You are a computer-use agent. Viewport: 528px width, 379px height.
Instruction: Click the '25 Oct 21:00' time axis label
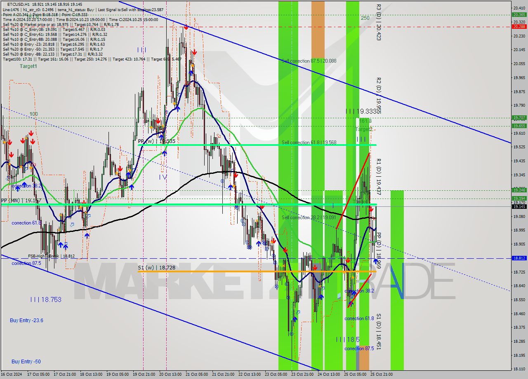(x=381, y=374)
